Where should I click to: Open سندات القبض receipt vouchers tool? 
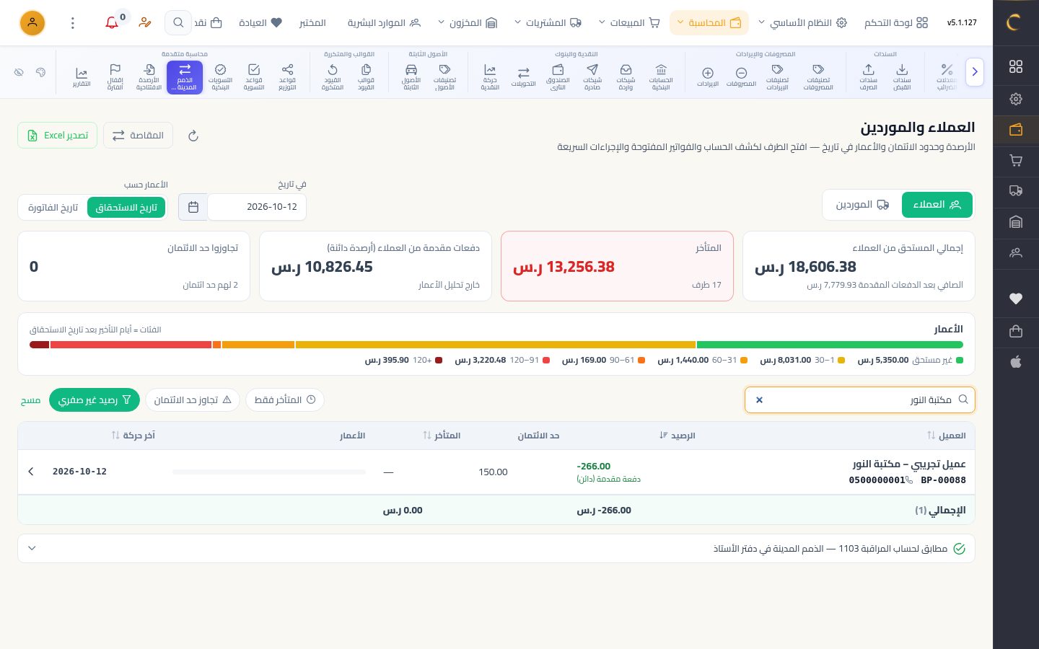click(902, 77)
